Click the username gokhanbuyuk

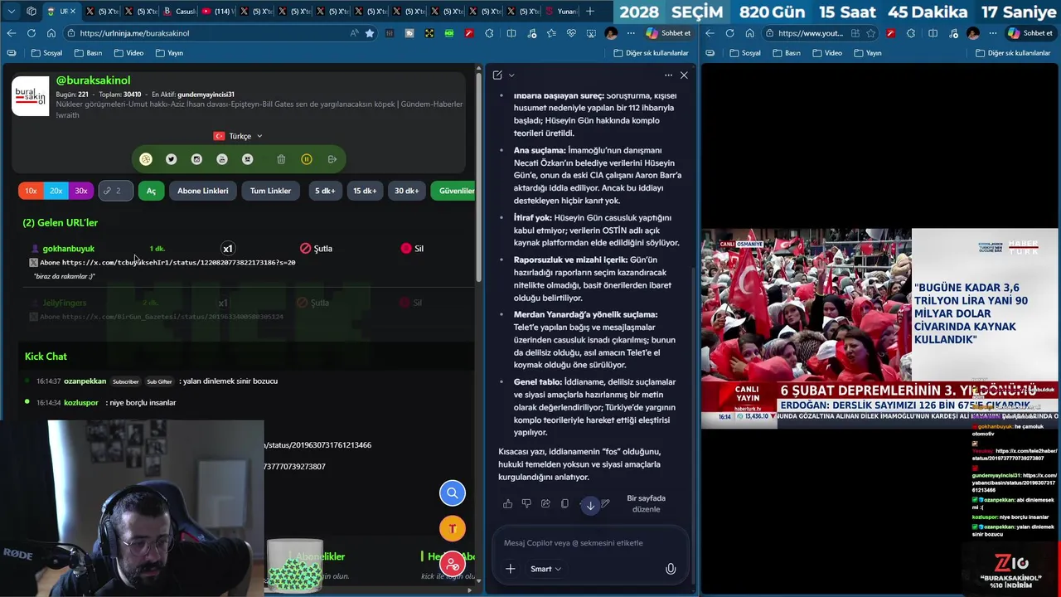(68, 248)
